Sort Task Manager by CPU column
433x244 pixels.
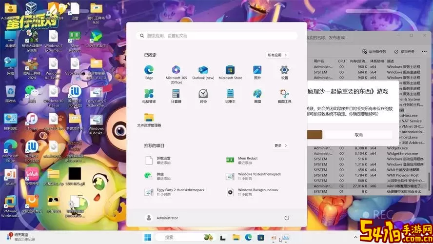click(341, 61)
